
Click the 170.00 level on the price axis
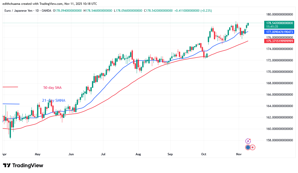279,72
